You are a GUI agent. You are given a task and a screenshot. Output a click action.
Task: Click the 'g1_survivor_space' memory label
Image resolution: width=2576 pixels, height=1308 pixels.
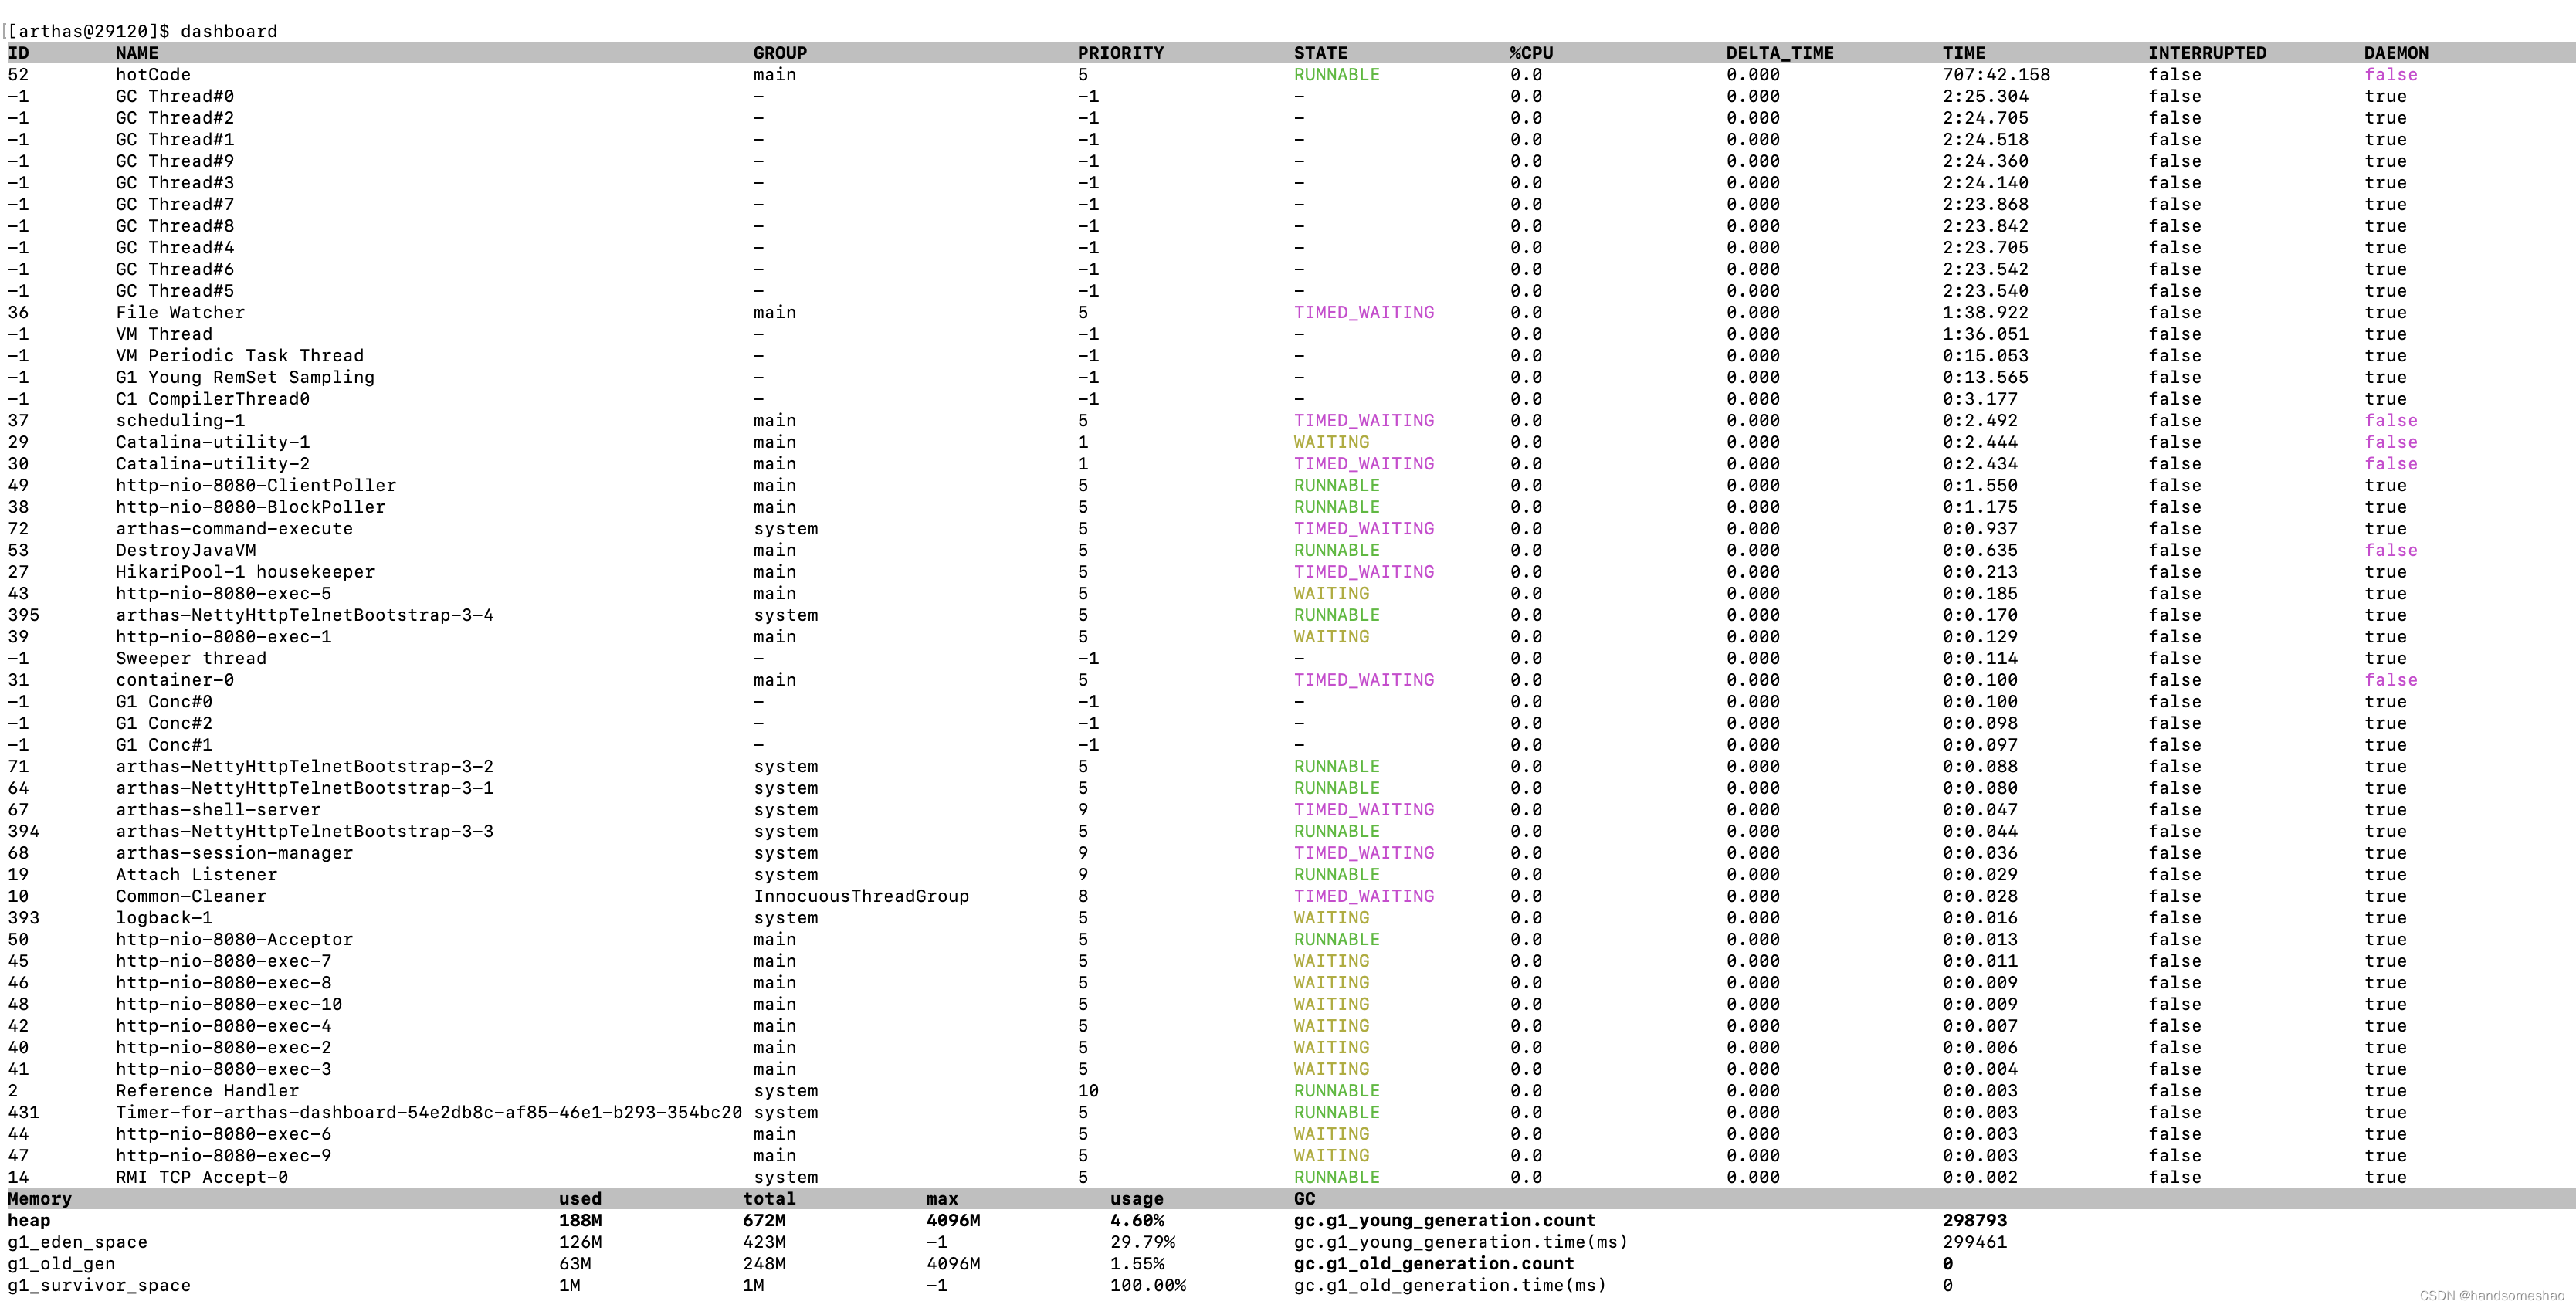pos(99,1285)
